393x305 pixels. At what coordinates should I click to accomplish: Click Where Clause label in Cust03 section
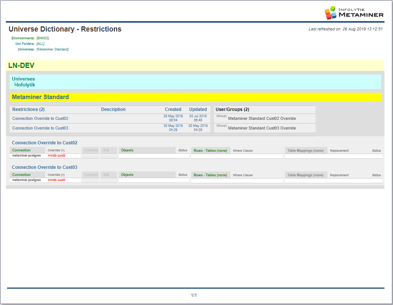[x=243, y=175]
